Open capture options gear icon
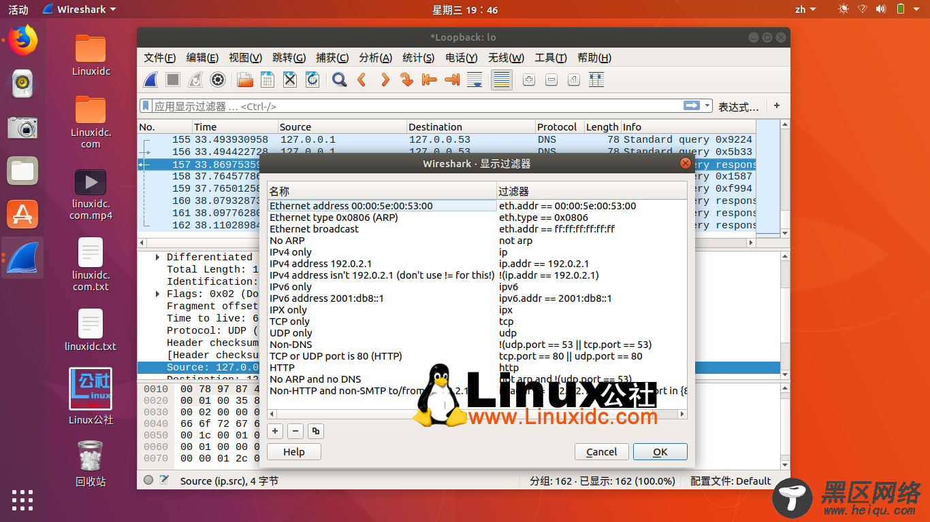 pos(218,80)
